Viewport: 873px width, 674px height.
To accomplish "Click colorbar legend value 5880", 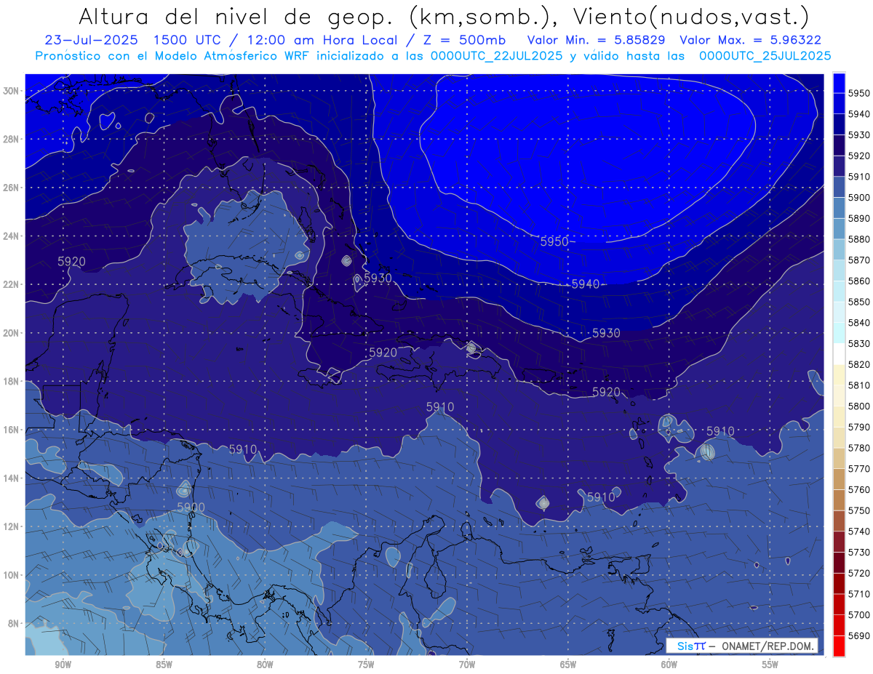I will pos(859,238).
